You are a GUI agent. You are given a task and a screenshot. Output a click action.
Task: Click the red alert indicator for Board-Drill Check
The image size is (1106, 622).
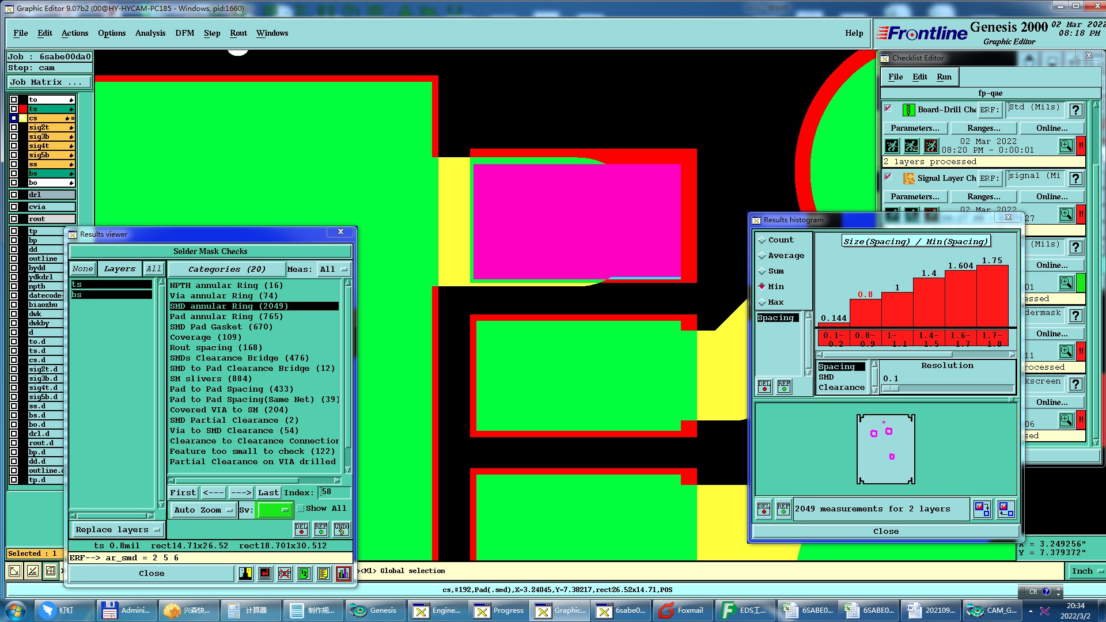pos(1081,146)
